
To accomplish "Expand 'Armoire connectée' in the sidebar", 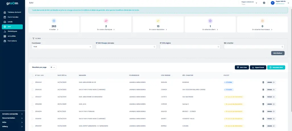I will [x=13, y=114].
